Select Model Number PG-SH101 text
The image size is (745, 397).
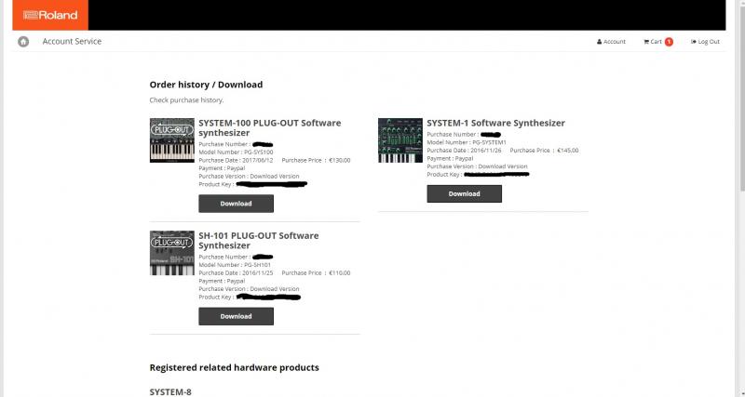click(235, 265)
